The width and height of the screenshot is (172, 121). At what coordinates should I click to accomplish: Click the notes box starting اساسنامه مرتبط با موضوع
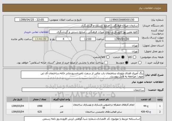[82, 119]
